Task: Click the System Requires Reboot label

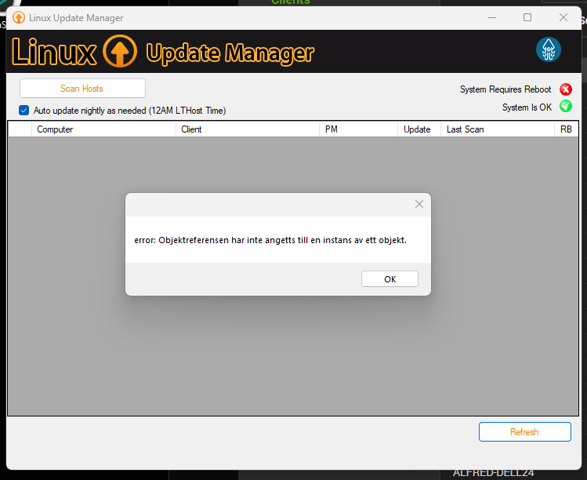Action: coord(505,89)
